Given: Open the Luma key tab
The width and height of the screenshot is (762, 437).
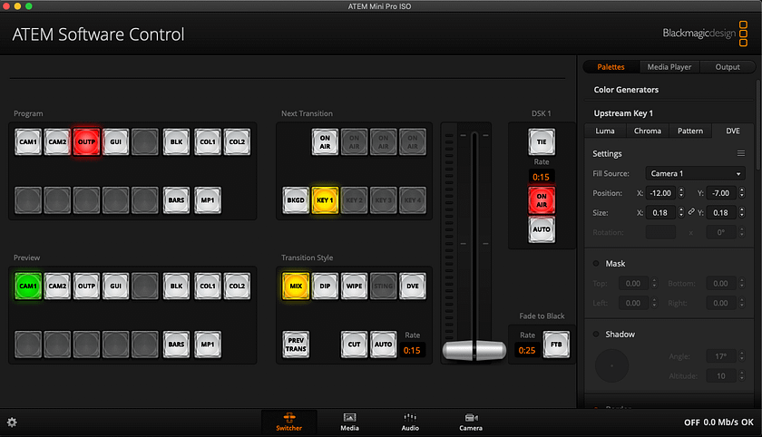Looking at the screenshot, I should [x=605, y=131].
